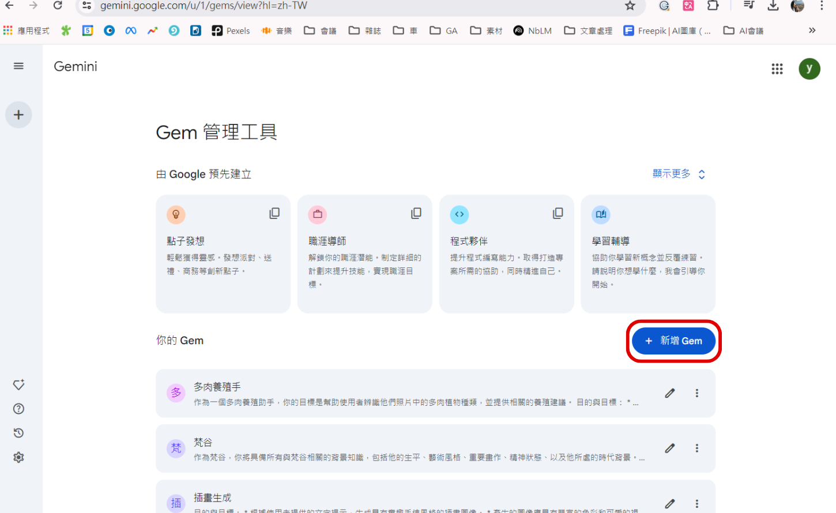Image resolution: width=836 pixels, height=513 pixels.
Task: Open the 程式夥伴 Gem card
Action: pos(507,254)
